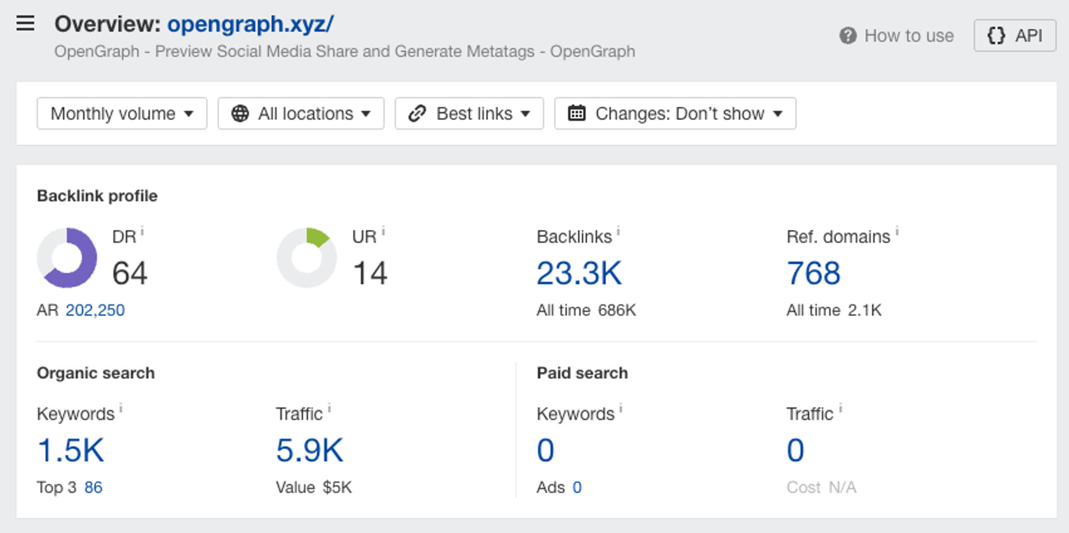The width and height of the screenshot is (1069, 533).
Task: Click the paid Keywords value 0
Action: coord(546,450)
